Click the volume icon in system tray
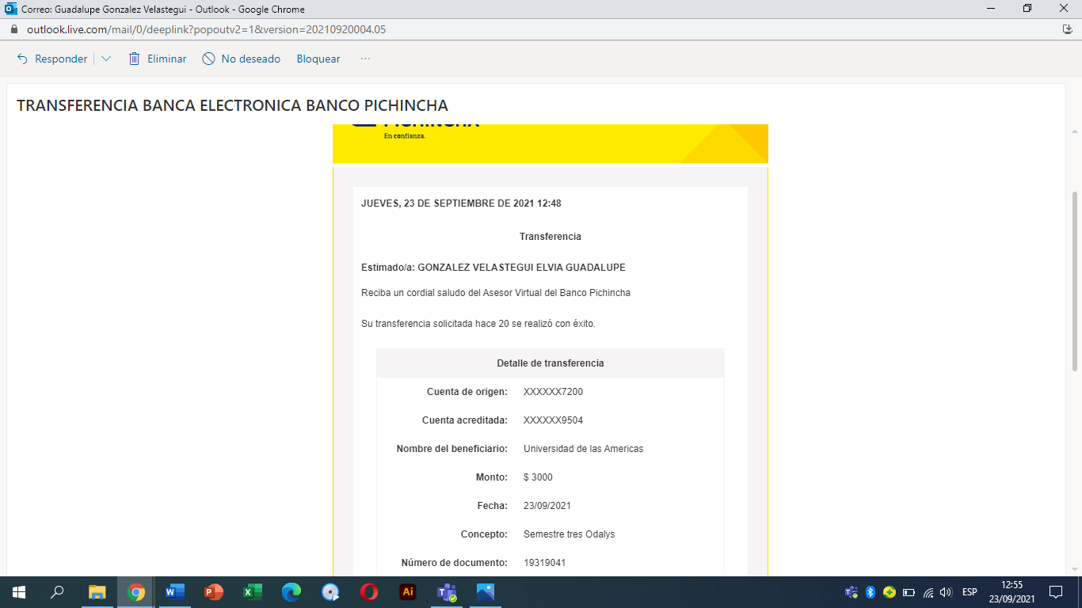Image resolution: width=1082 pixels, height=608 pixels. point(946,592)
